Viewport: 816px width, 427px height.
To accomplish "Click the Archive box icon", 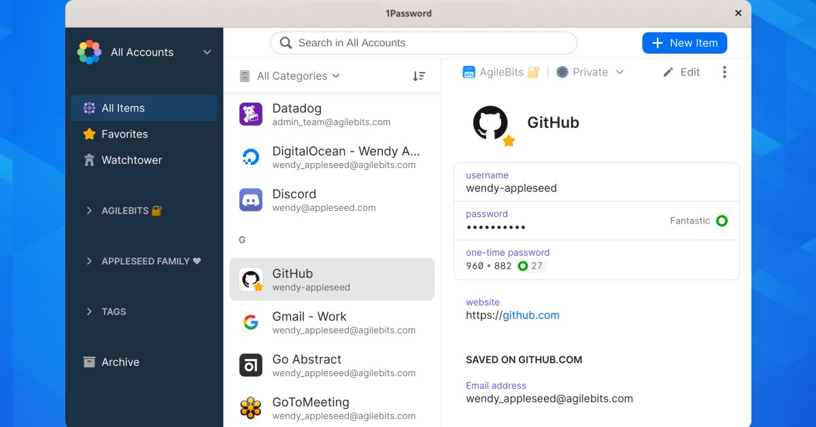I will 89,362.
